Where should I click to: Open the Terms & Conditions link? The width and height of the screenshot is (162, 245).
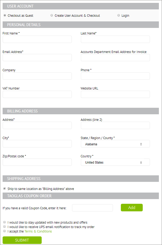[x=38, y=231]
